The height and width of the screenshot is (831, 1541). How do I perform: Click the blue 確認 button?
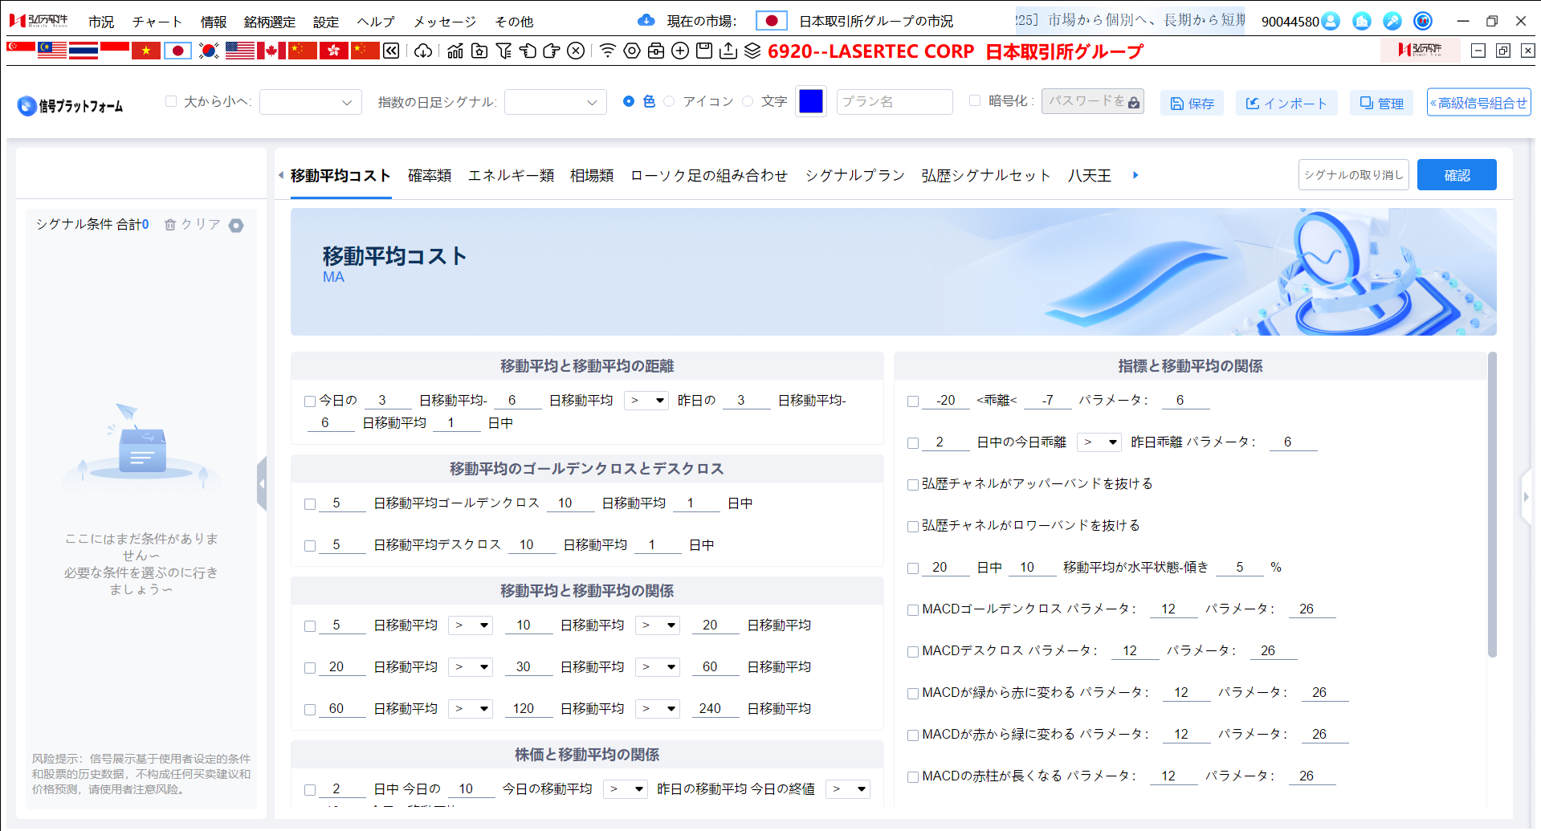(x=1457, y=175)
